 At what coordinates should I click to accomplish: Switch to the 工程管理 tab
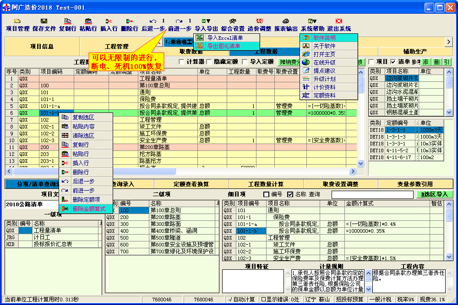[117, 46]
